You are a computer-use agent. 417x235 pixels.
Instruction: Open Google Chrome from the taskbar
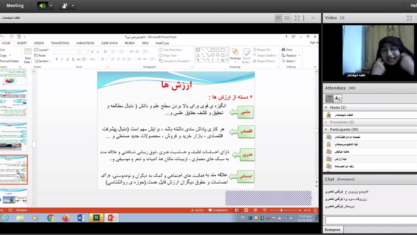pyautogui.click(x=50, y=218)
